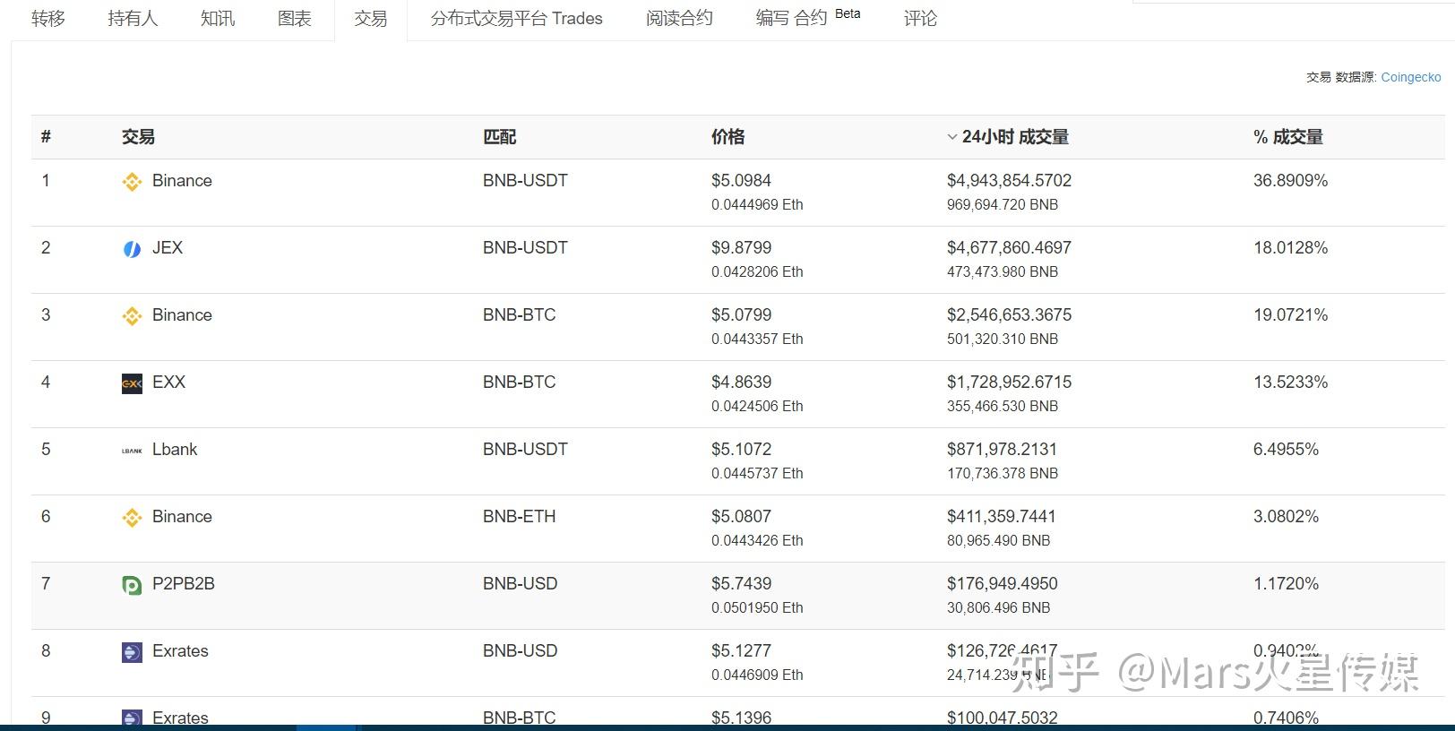Click BNB-USDT pair in Binance row 1
Viewport: 1455px width, 731px height.
[x=525, y=181]
